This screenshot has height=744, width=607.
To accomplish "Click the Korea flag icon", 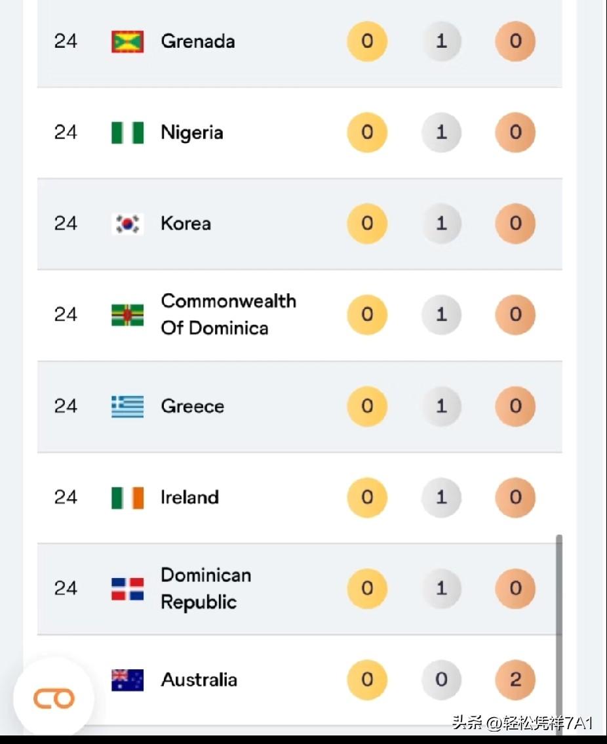I will point(128,224).
